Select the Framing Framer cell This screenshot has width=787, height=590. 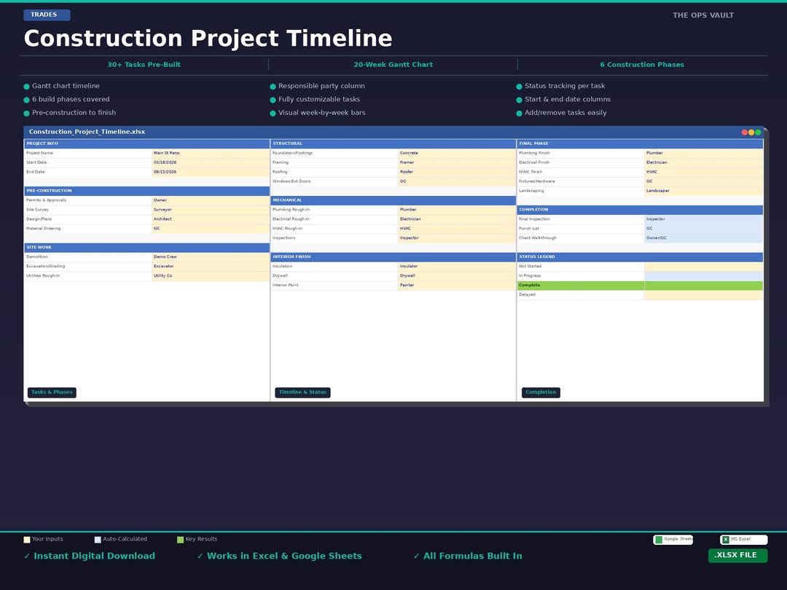click(x=457, y=162)
